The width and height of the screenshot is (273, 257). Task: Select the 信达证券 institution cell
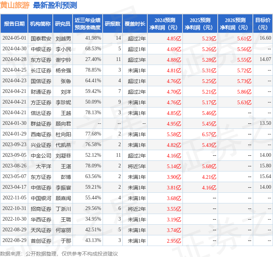(41, 113)
